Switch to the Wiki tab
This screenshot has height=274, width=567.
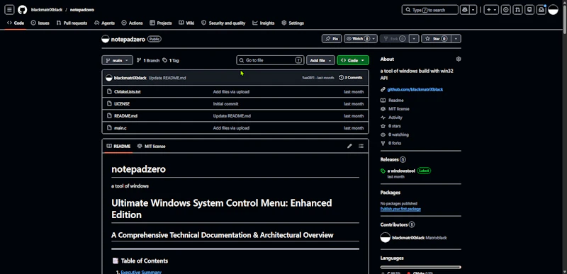[186, 23]
